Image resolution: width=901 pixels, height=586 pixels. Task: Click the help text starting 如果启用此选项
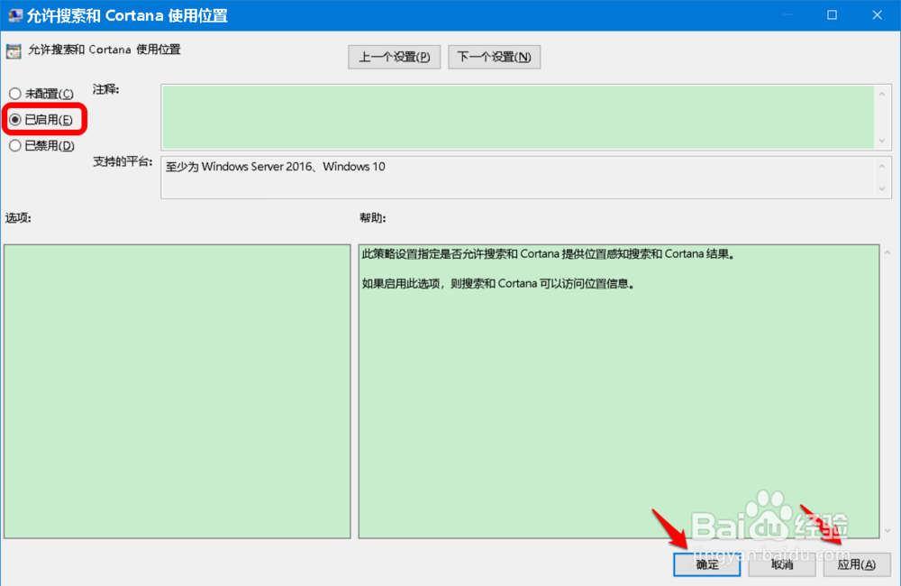pyautogui.click(x=498, y=283)
